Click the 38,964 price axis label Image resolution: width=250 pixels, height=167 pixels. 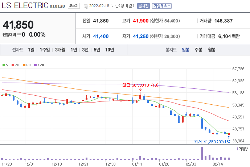pos(238,141)
